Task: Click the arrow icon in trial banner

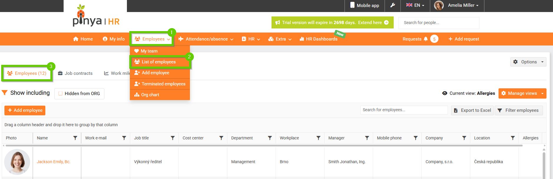Action: [386, 23]
